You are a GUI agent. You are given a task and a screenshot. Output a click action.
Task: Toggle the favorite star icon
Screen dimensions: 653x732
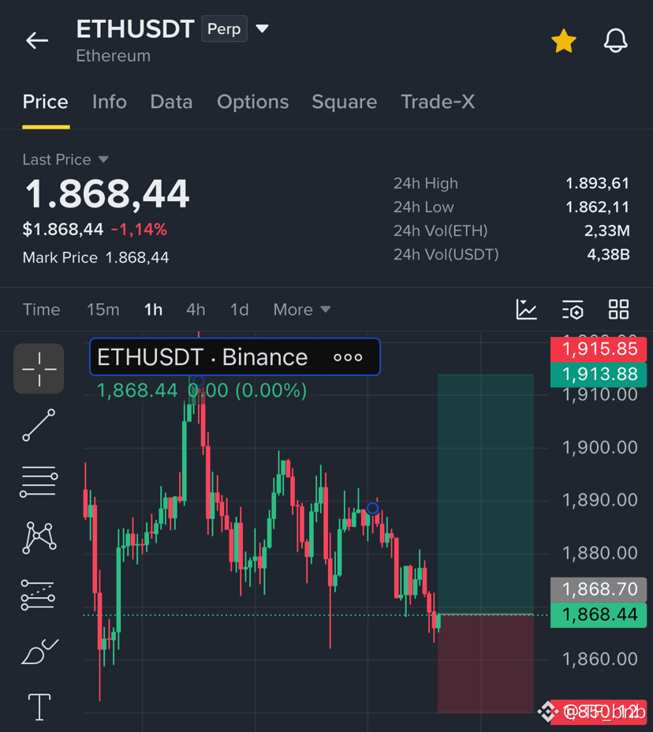pyautogui.click(x=563, y=40)
